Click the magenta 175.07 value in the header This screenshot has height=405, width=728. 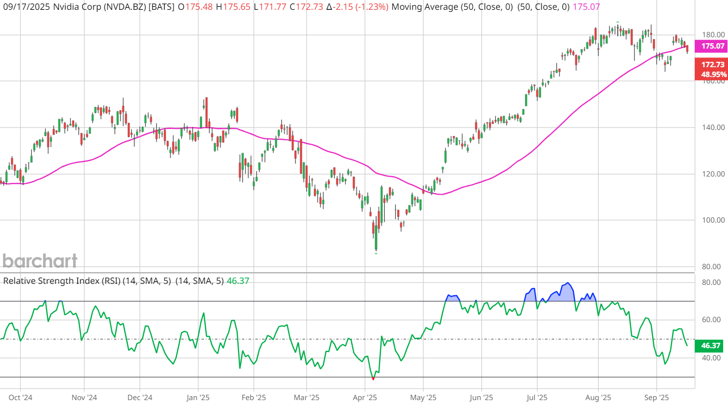click(586, 7)
